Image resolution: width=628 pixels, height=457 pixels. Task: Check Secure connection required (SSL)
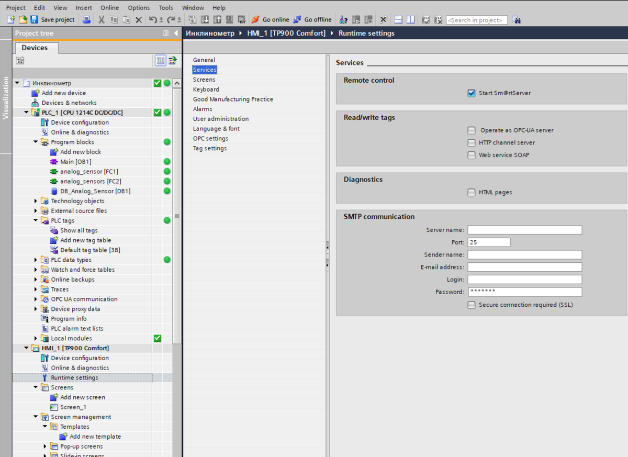(470, 304)
